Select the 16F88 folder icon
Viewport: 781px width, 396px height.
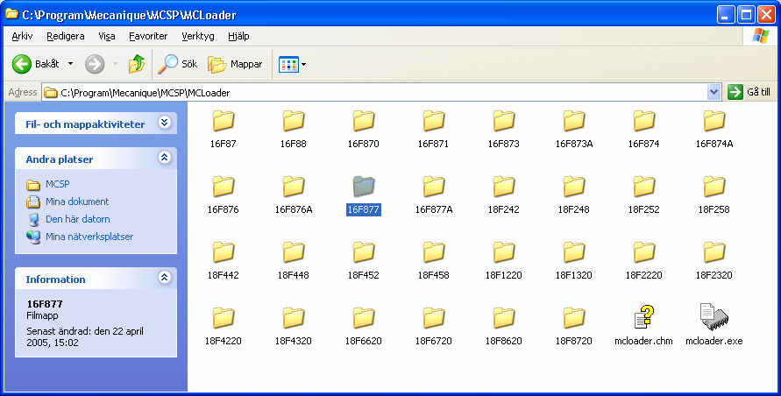(294, 121)
